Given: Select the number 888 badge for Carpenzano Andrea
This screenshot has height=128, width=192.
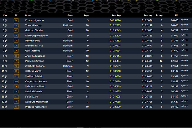Looking at the screenshot, I should (x=16, y=81).
